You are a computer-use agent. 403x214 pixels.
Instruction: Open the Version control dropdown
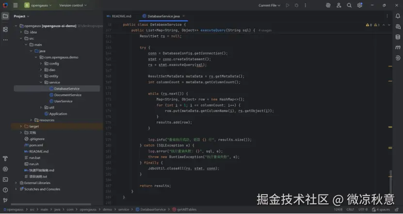73,5
